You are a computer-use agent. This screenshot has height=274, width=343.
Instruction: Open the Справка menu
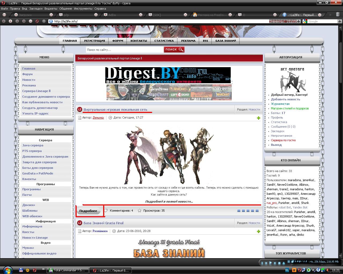click(100, 9)
